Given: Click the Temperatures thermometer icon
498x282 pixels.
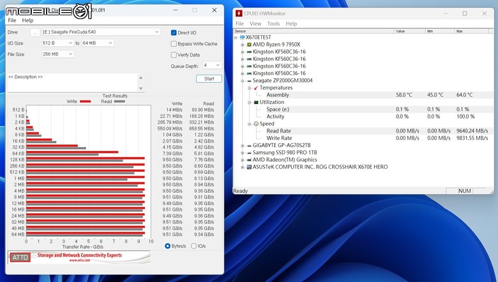Looking at the screenshot, I should pos(256,88).
